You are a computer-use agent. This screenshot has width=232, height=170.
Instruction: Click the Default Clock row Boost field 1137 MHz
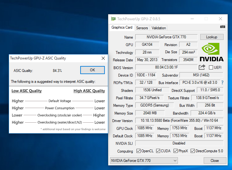coord(214,136)
